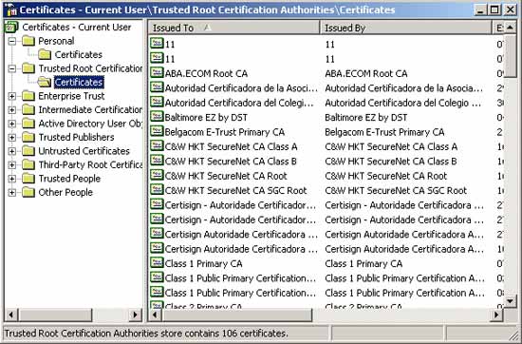Click the C&W HKT SecureNet CA Root icon
Screen dimensions: 522x344
157,176
